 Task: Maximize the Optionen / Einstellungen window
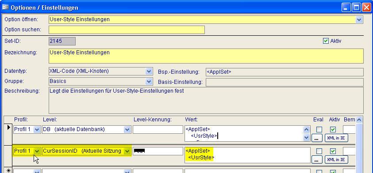356,8
